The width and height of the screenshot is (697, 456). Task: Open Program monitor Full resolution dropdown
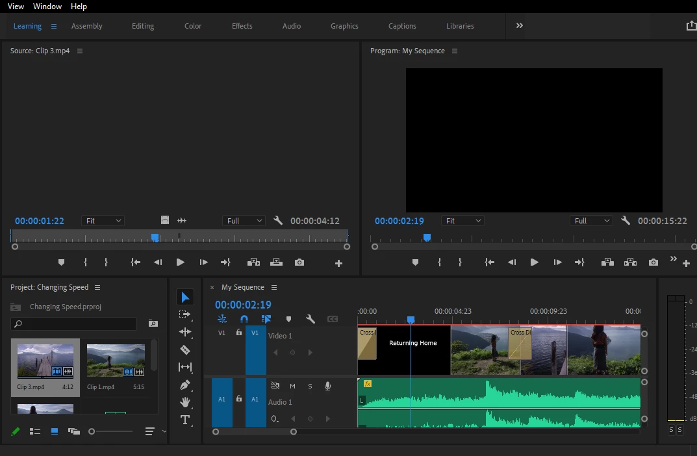click(x=592, y=221)
